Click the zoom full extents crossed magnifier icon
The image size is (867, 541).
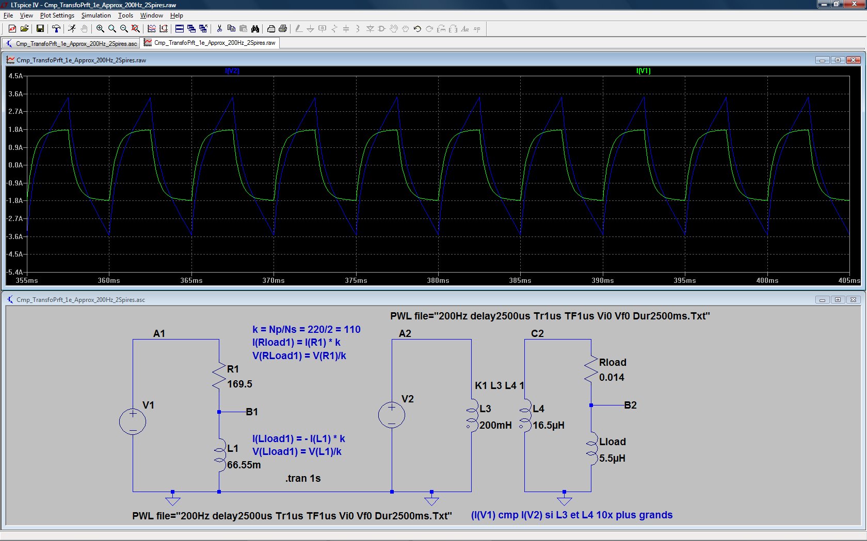[x=136, y=29]
